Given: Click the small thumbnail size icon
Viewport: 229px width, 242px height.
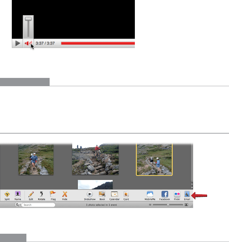Looking at the screenshot, I should [x=150, y=205].
